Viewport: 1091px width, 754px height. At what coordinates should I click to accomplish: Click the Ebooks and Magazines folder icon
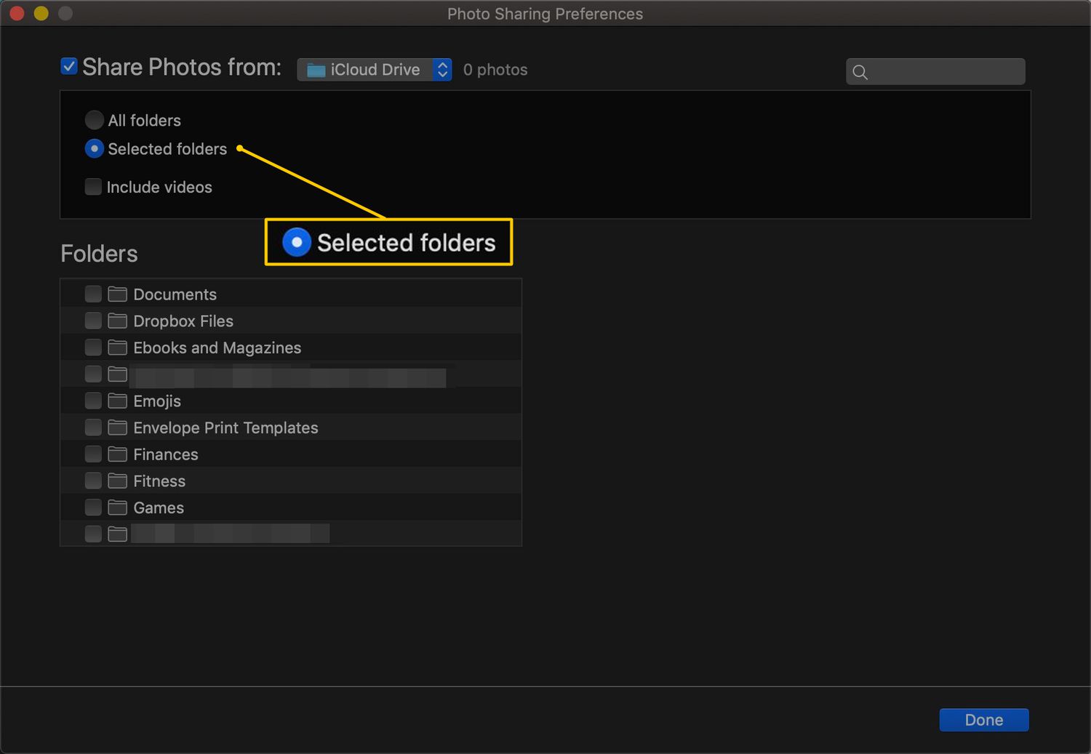point(117,348)
